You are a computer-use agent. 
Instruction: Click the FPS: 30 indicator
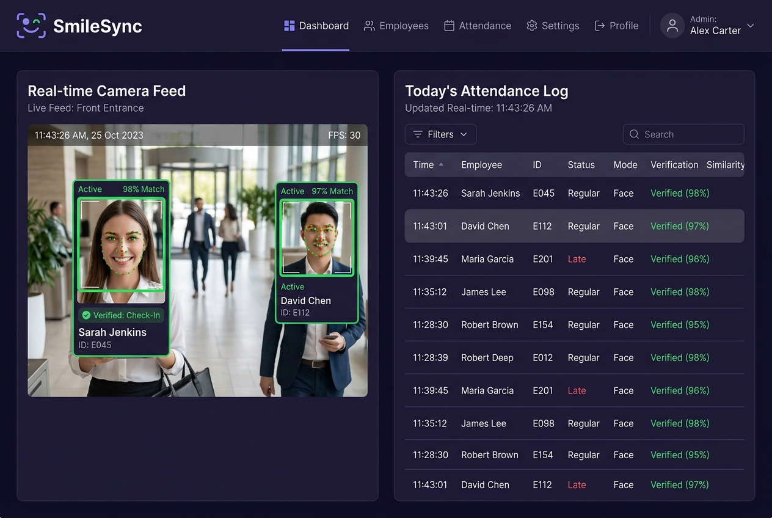coord(344,135)
